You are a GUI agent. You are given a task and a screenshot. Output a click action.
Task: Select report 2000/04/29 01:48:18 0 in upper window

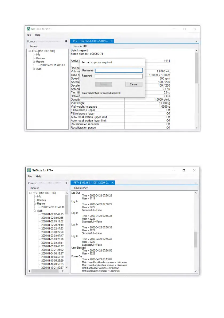[x=53, y=65]
